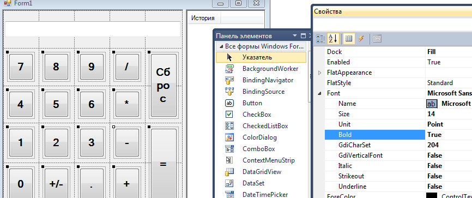This screenshot has width=472, height=198.
Task: Select the Size property row
Action: coord(398,114)
